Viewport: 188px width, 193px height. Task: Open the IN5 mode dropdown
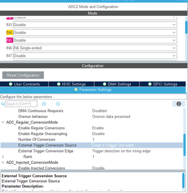pos(95,40)
